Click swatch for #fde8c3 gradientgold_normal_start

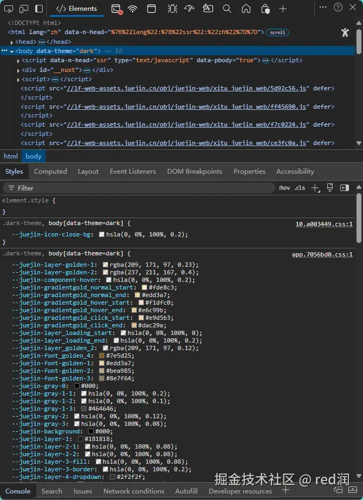point(144,287)
